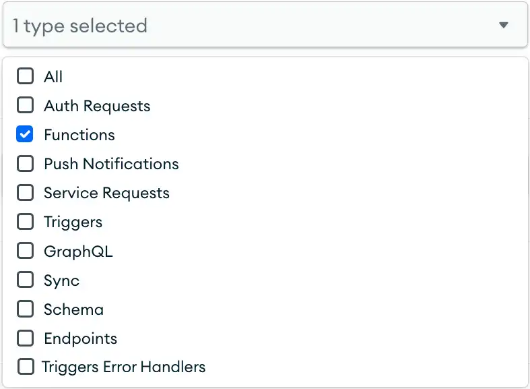
Task: Tick the Push Notifications checkbox
Action: click(25, 164)
